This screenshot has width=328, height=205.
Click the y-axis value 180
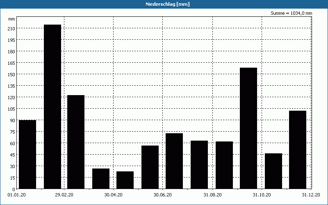tap(11, 52)
